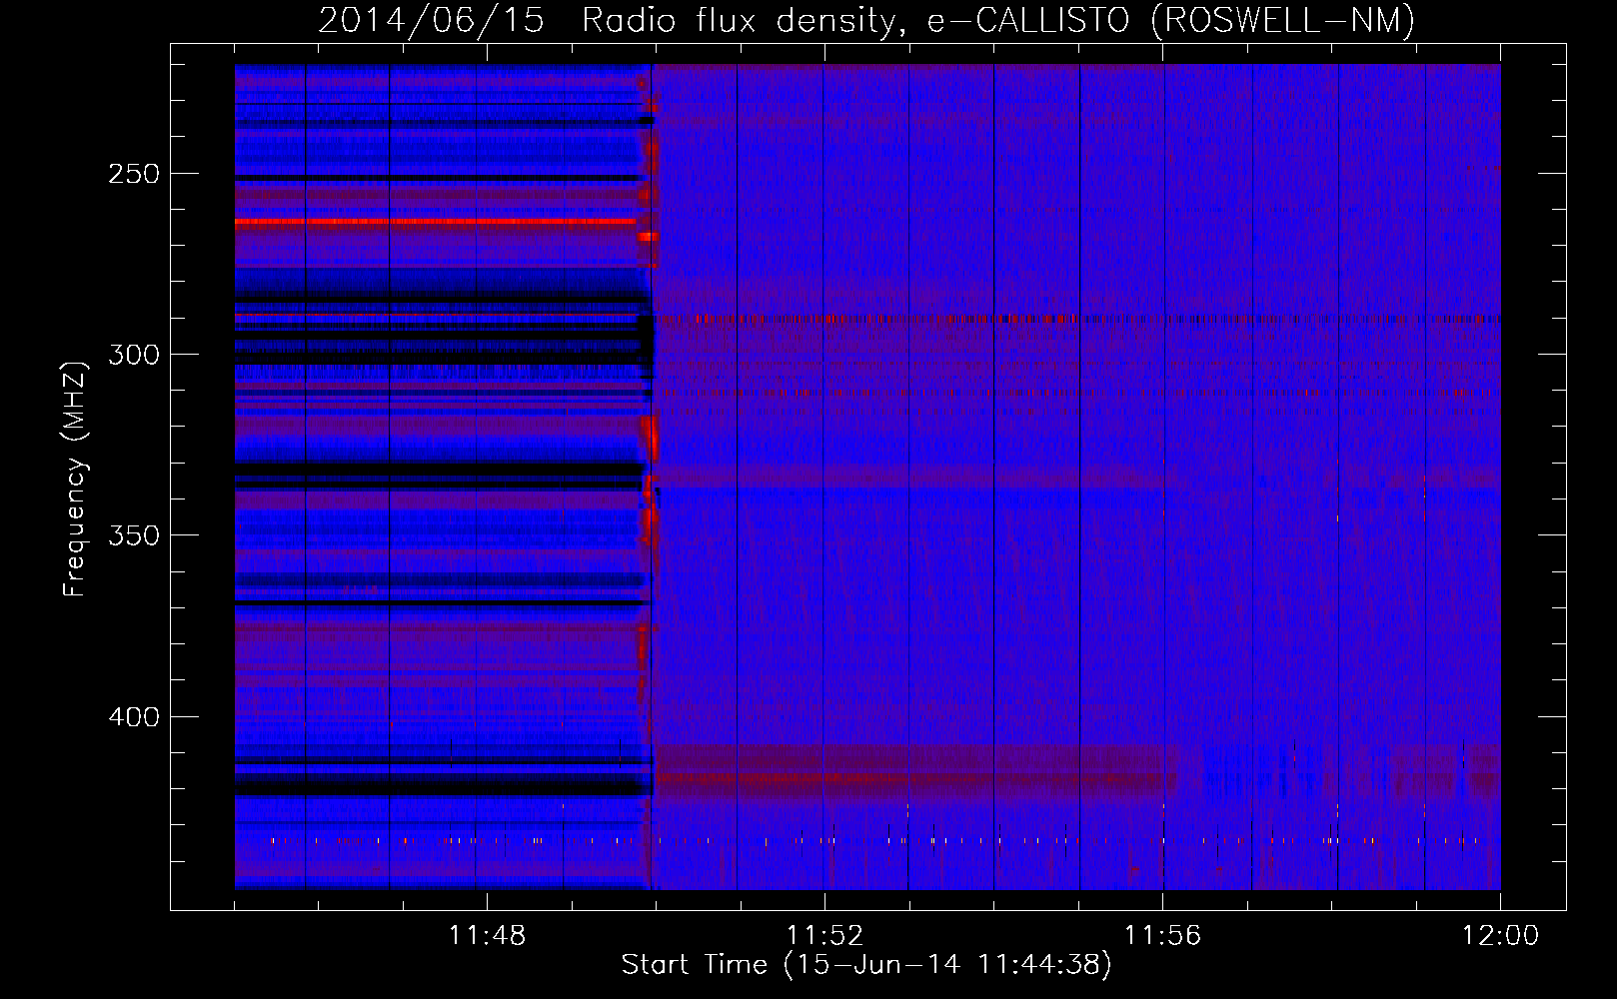Click the "Start Time (15-Jun-14 11:44:38)" label
The height and width of the screenshot is (999, 1617).
[866, 965]
